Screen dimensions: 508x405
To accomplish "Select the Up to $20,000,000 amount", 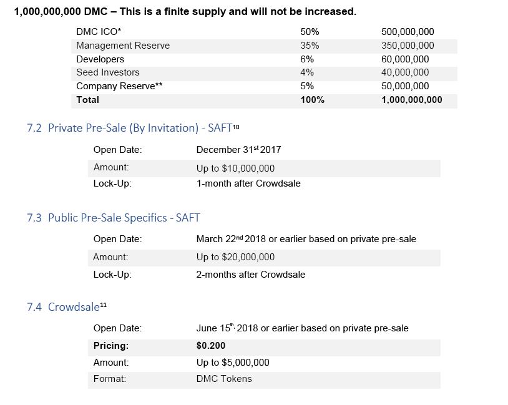I will [x=235, y=257].
